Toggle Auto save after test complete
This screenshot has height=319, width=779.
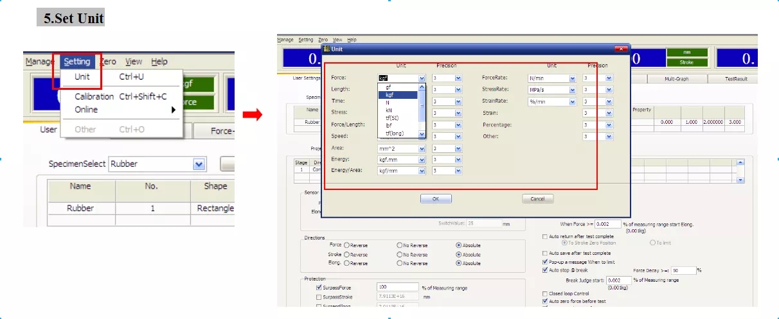tap(545, 254)
